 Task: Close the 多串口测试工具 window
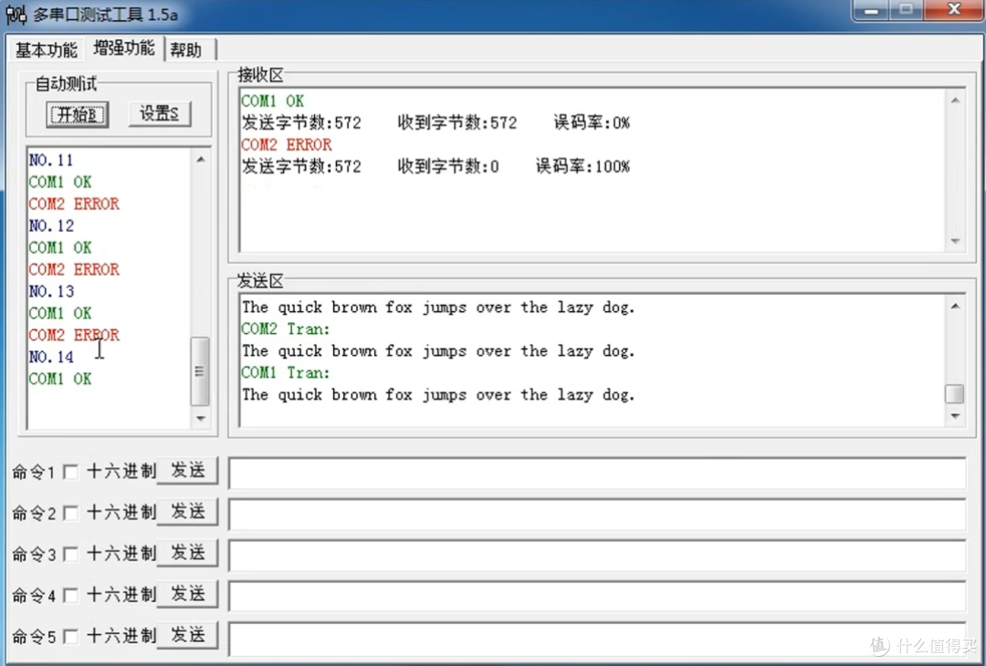tap(954, 9)
